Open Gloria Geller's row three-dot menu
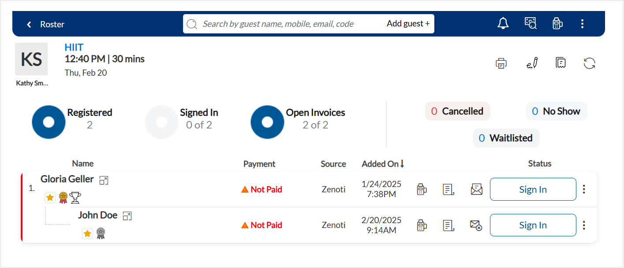 [x=584, y=189]
